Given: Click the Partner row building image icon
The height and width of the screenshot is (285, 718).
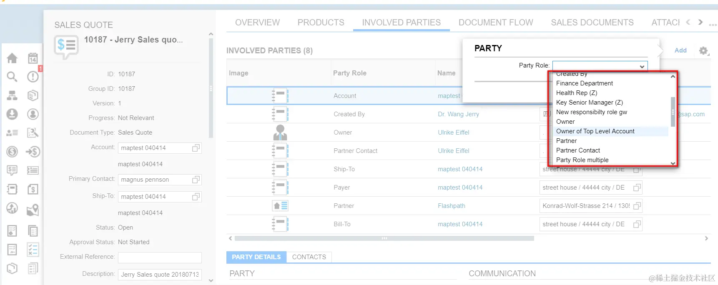Looking at the screenshot, I should tap(280, 206).
